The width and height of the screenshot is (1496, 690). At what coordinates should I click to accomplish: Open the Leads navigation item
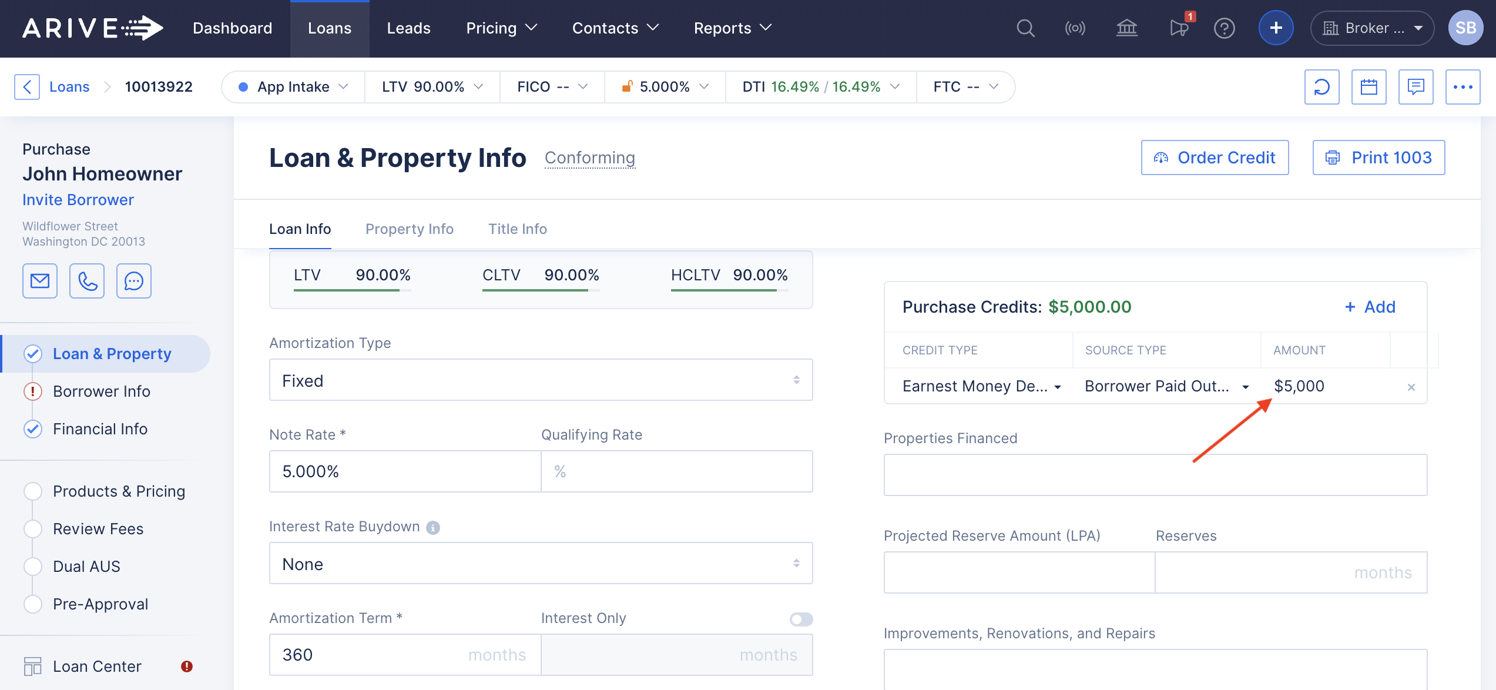coord(408,28)
